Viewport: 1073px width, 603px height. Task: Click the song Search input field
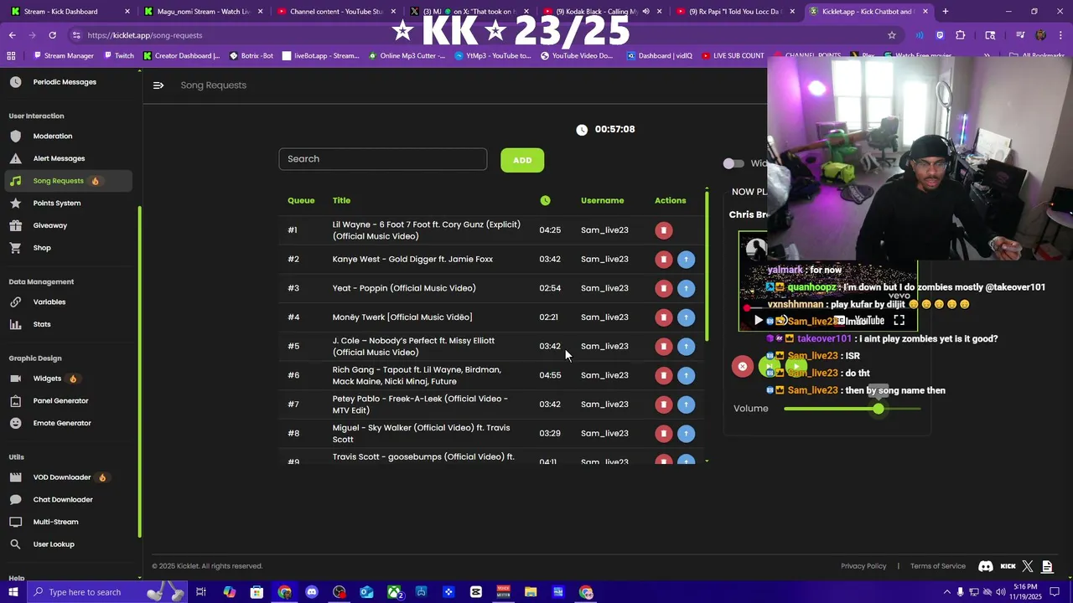click(x=383, y=159)
